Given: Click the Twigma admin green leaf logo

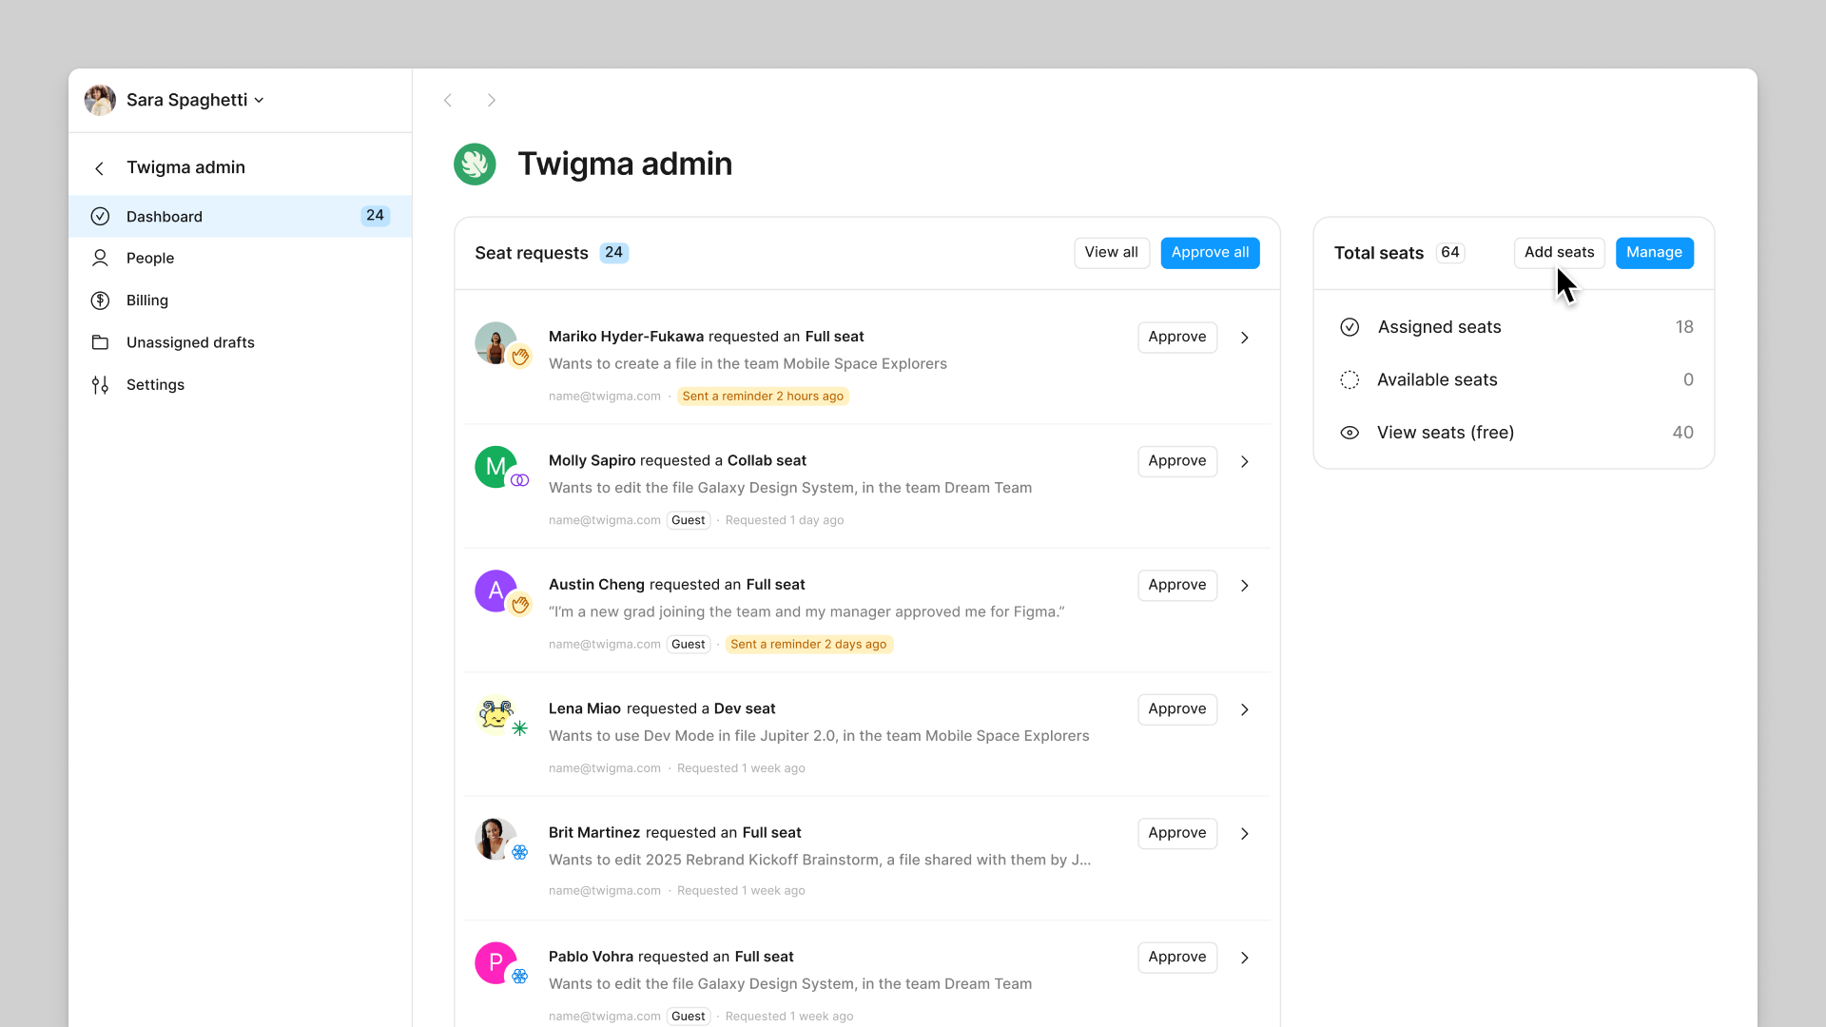Looking at the screenshot, I should pyautogui.click(x=475, y=165).
